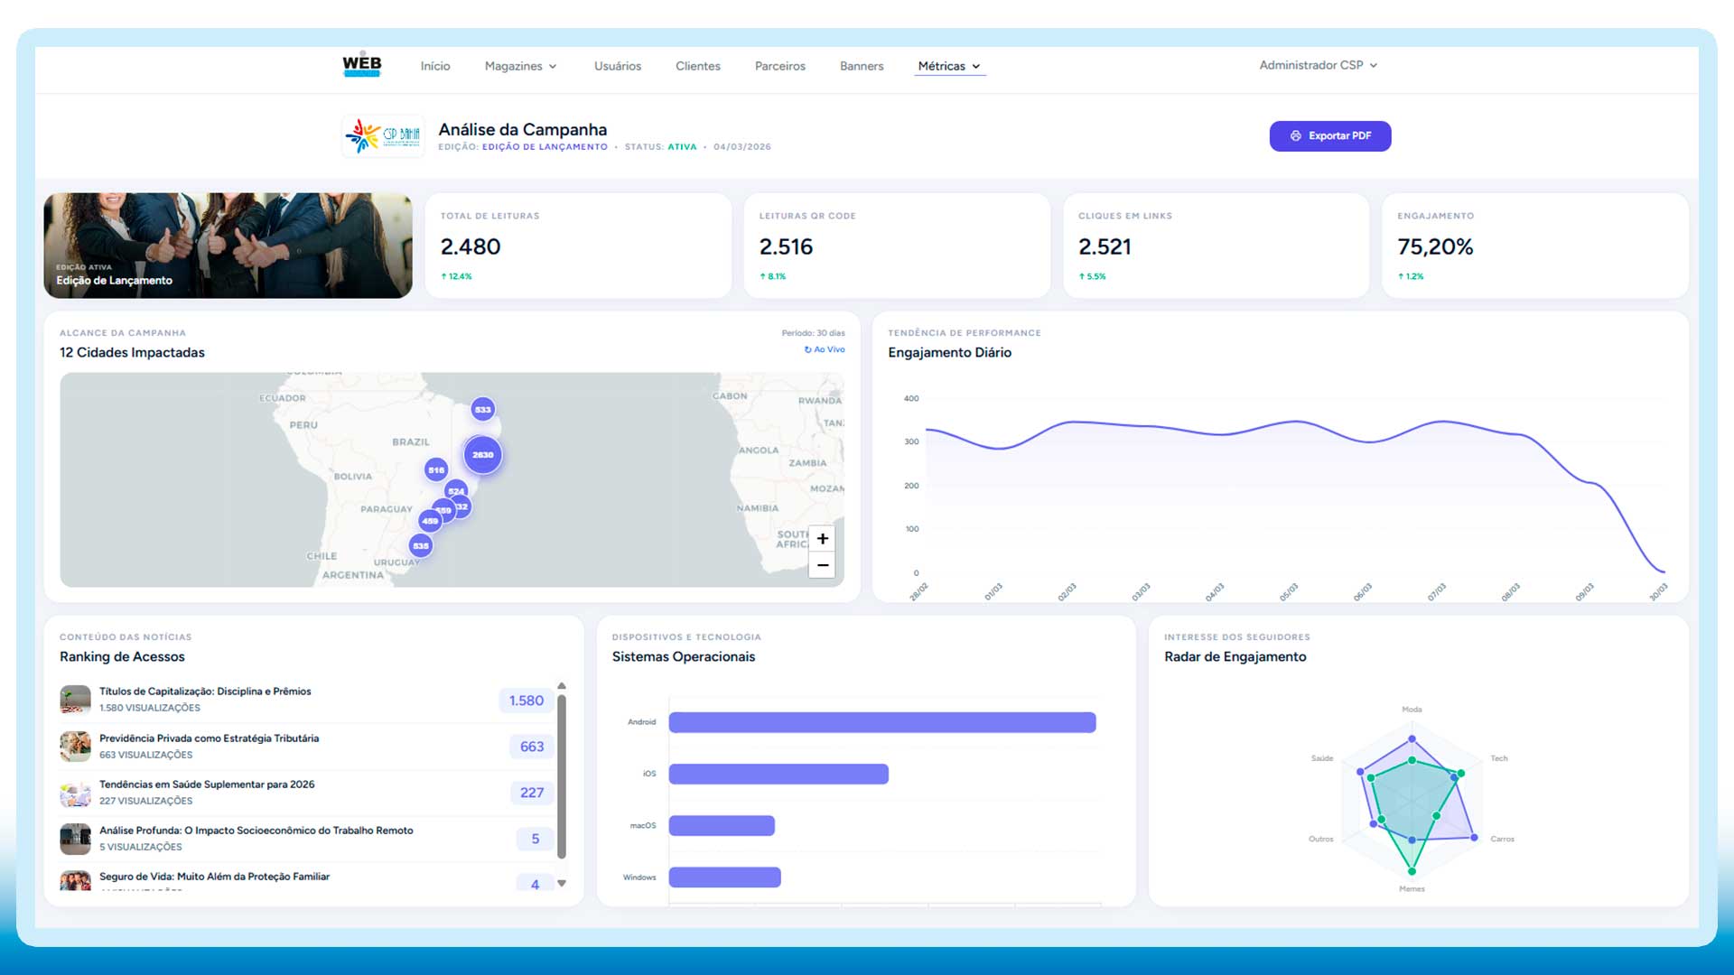
Task: Click the CSP Bahia campaign logo
Action: 383,136
